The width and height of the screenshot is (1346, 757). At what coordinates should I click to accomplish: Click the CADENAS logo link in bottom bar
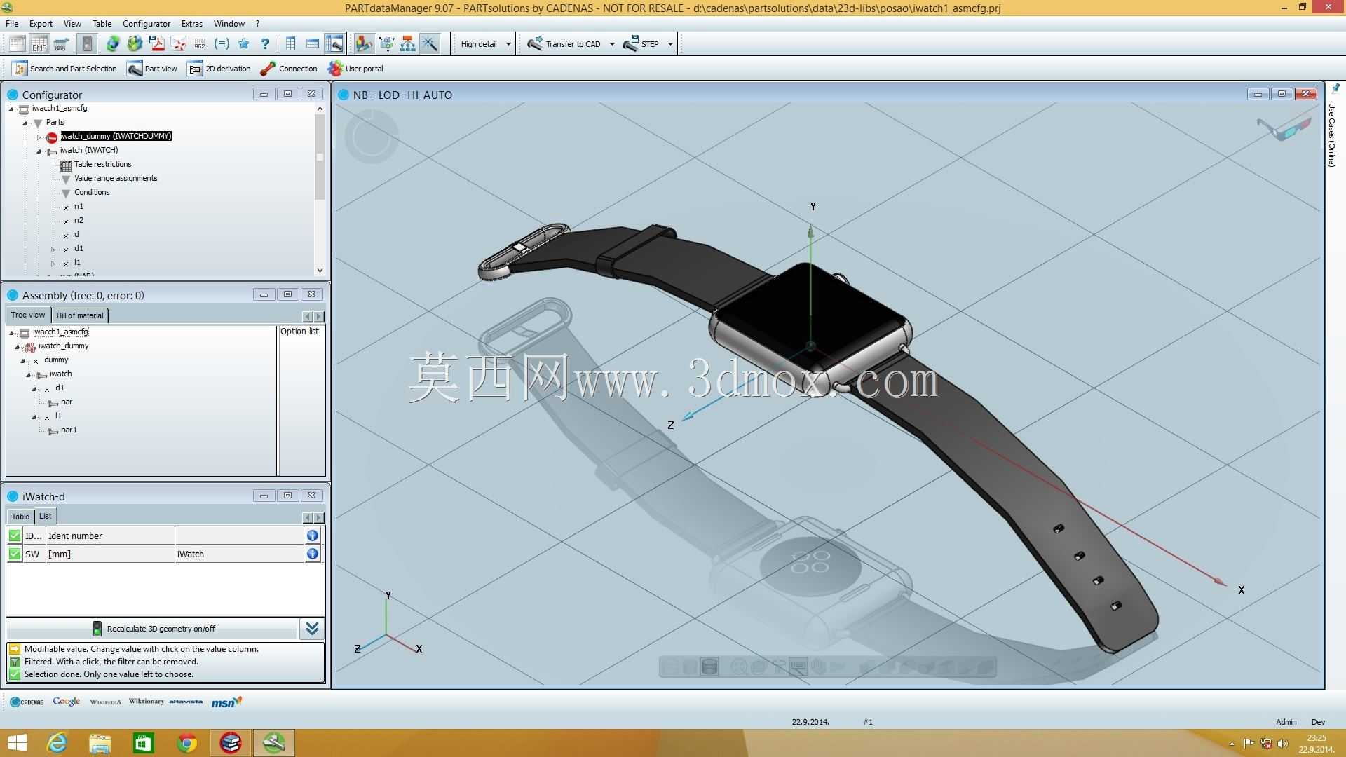[27, 702]
